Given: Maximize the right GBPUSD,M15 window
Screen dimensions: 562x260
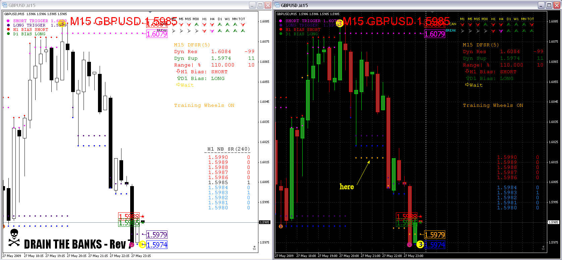Looking at the screenshot, I should [549, 5].
